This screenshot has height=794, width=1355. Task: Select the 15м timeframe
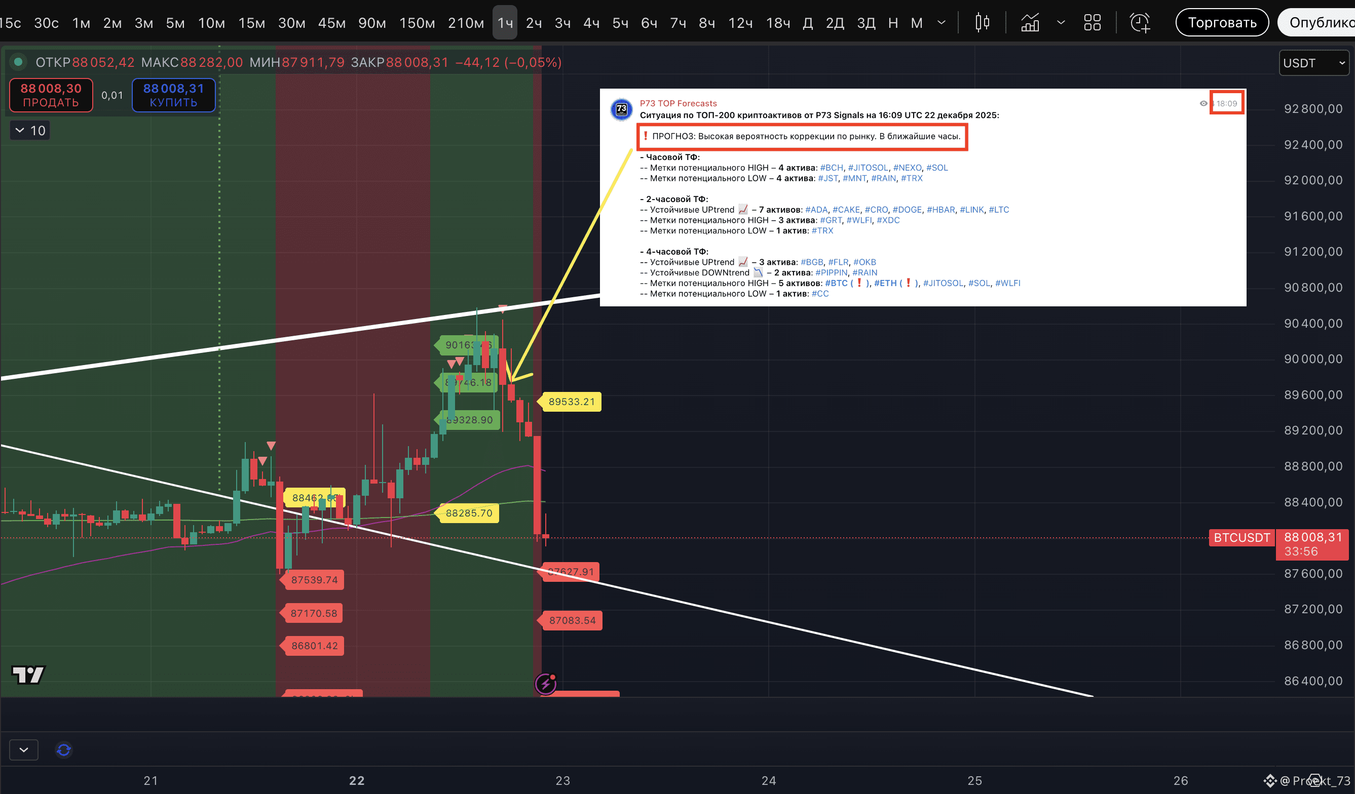point(251,23)
